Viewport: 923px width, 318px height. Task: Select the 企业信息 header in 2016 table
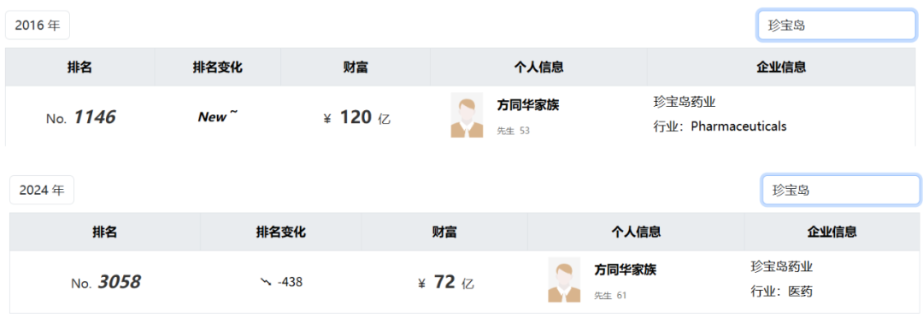(x=781, y=68)
